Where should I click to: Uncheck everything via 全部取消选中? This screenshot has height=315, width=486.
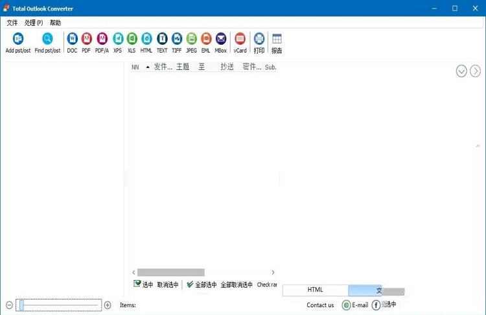pos(237,285)
